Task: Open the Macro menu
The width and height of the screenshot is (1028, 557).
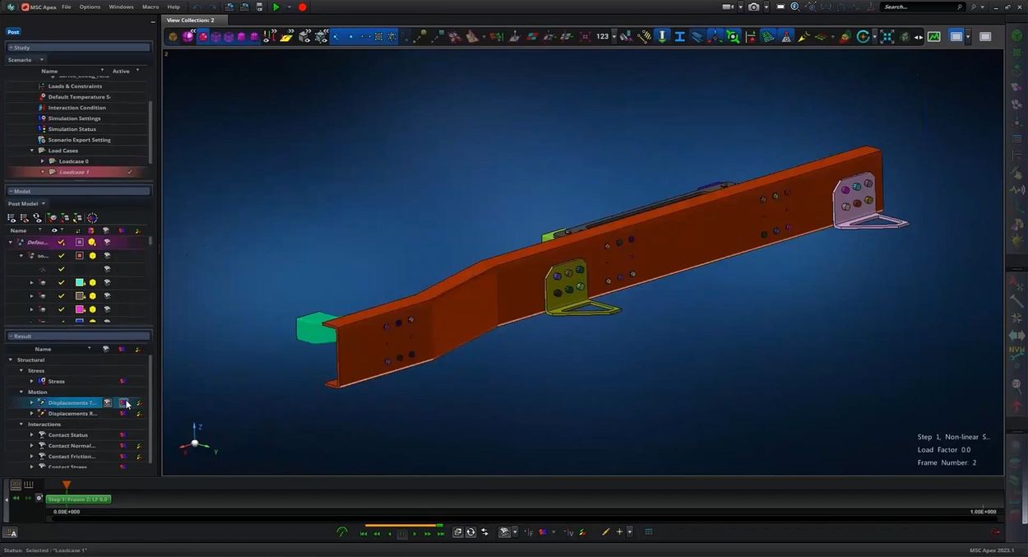Action: tap(150, 7)
